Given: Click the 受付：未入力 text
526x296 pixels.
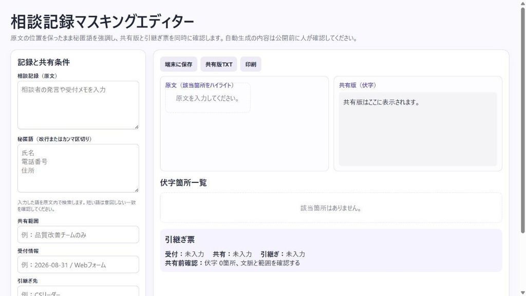Looking at the screenshot, I should click(184, 254).
